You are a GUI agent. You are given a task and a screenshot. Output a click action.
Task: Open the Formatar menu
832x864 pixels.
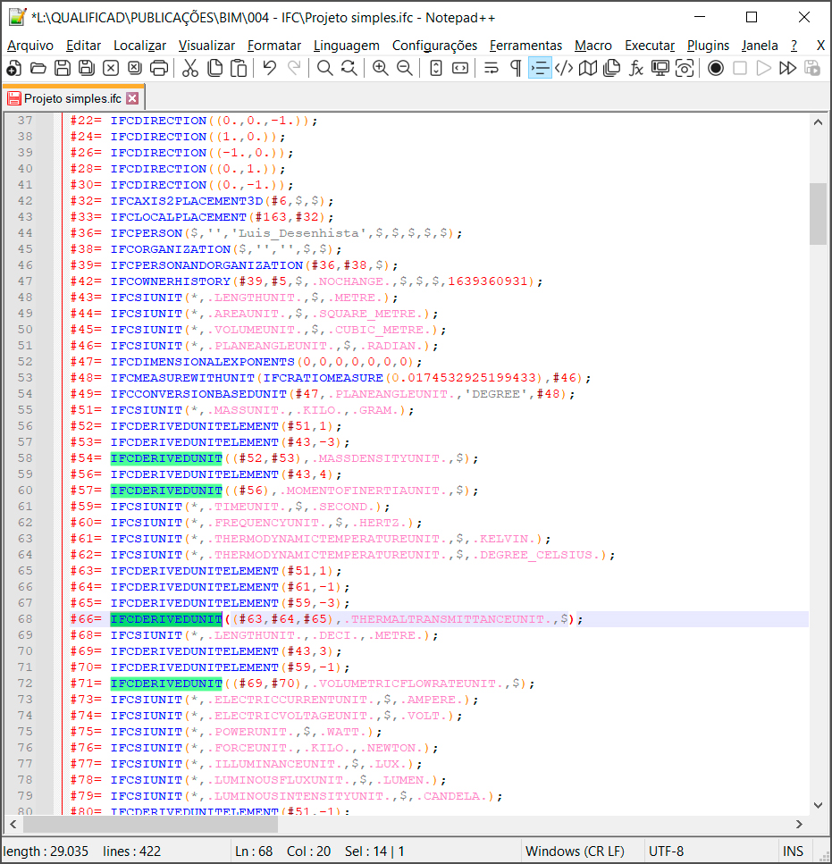[x=274, y=46]
